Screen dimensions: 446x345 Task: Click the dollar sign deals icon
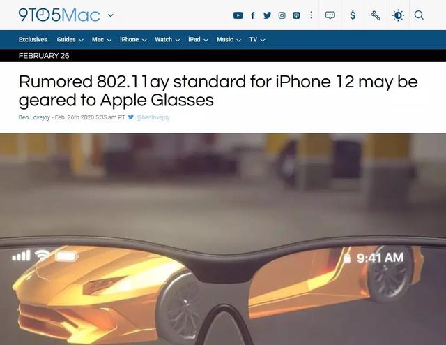tap(353, 15)
